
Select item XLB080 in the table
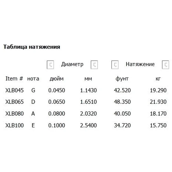click(14, 114)
